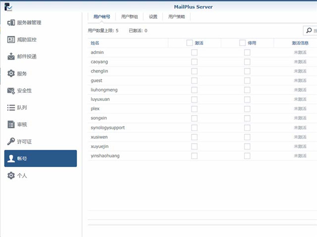Check the 激活 box for xusiwen
This screenshot has height=237, width=317.
pos(194,137)
